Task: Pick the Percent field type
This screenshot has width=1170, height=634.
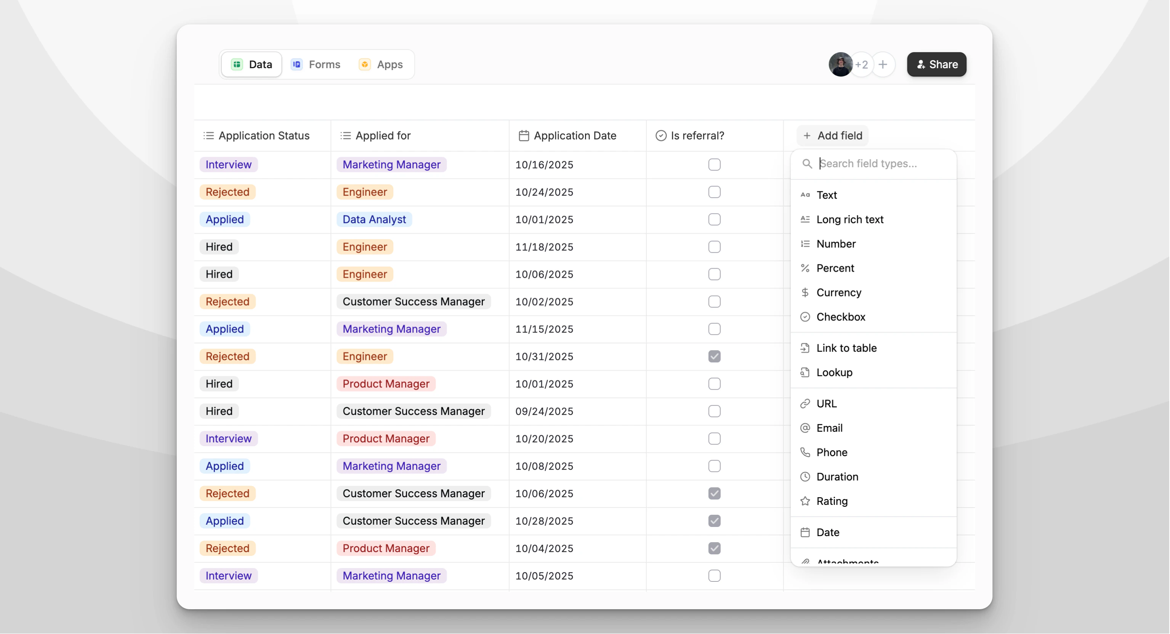Action: click(835, 268)
